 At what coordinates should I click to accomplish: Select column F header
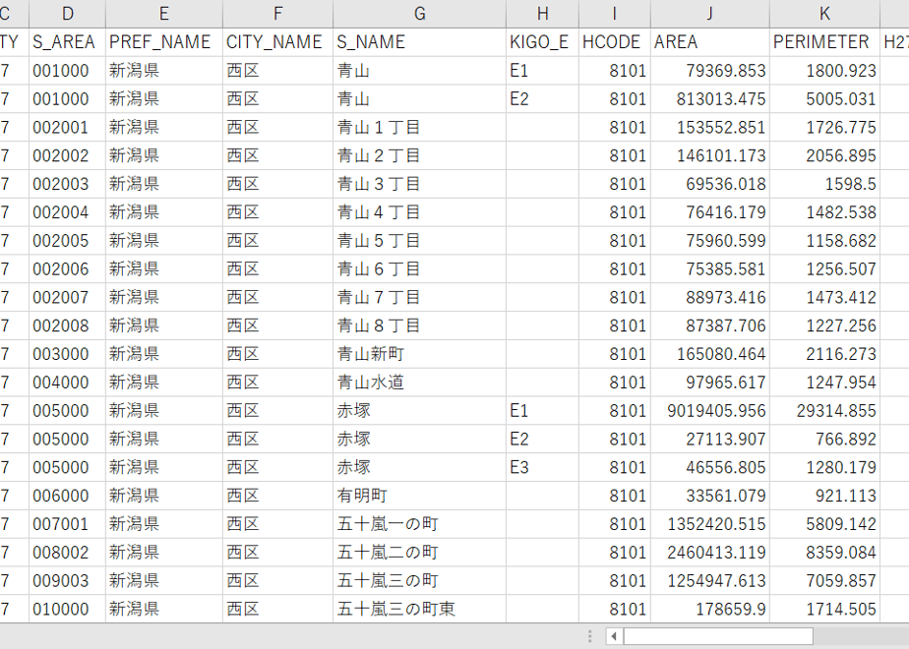point(277,14)
